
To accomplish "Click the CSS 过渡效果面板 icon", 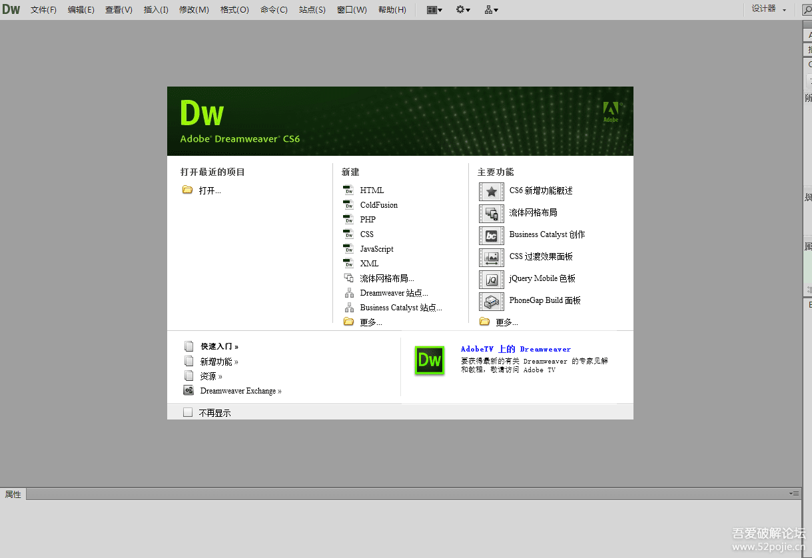I will (x=492, y=257).
